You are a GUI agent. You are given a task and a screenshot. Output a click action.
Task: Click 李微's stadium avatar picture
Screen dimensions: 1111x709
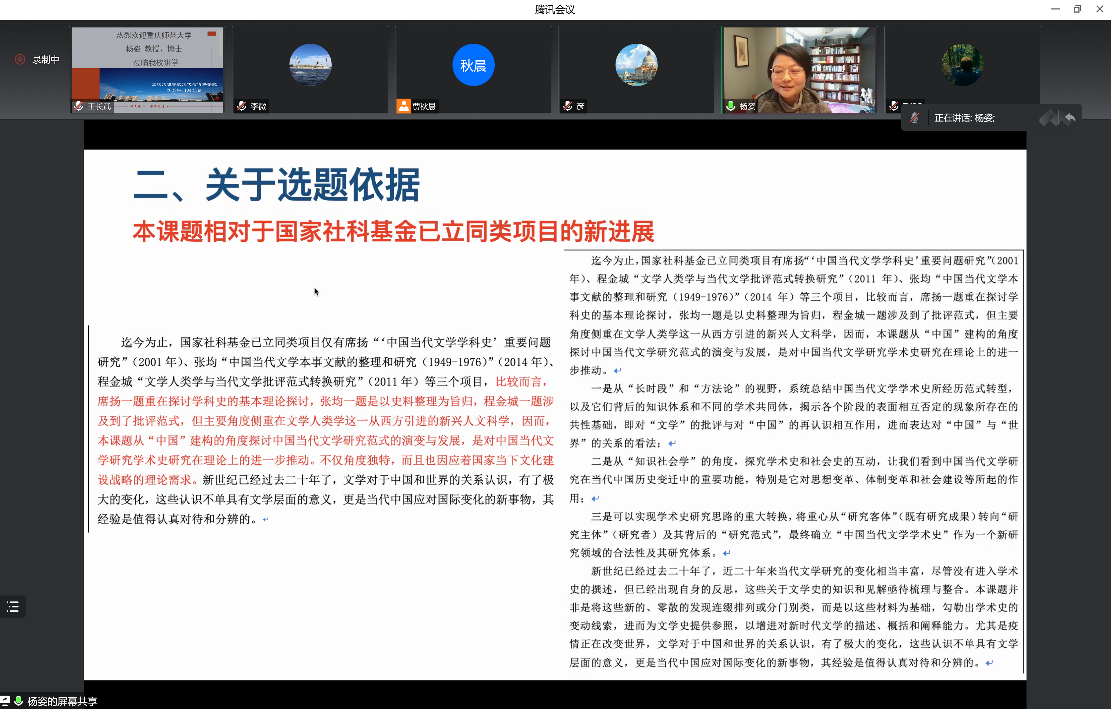click(x=310, y=65)
